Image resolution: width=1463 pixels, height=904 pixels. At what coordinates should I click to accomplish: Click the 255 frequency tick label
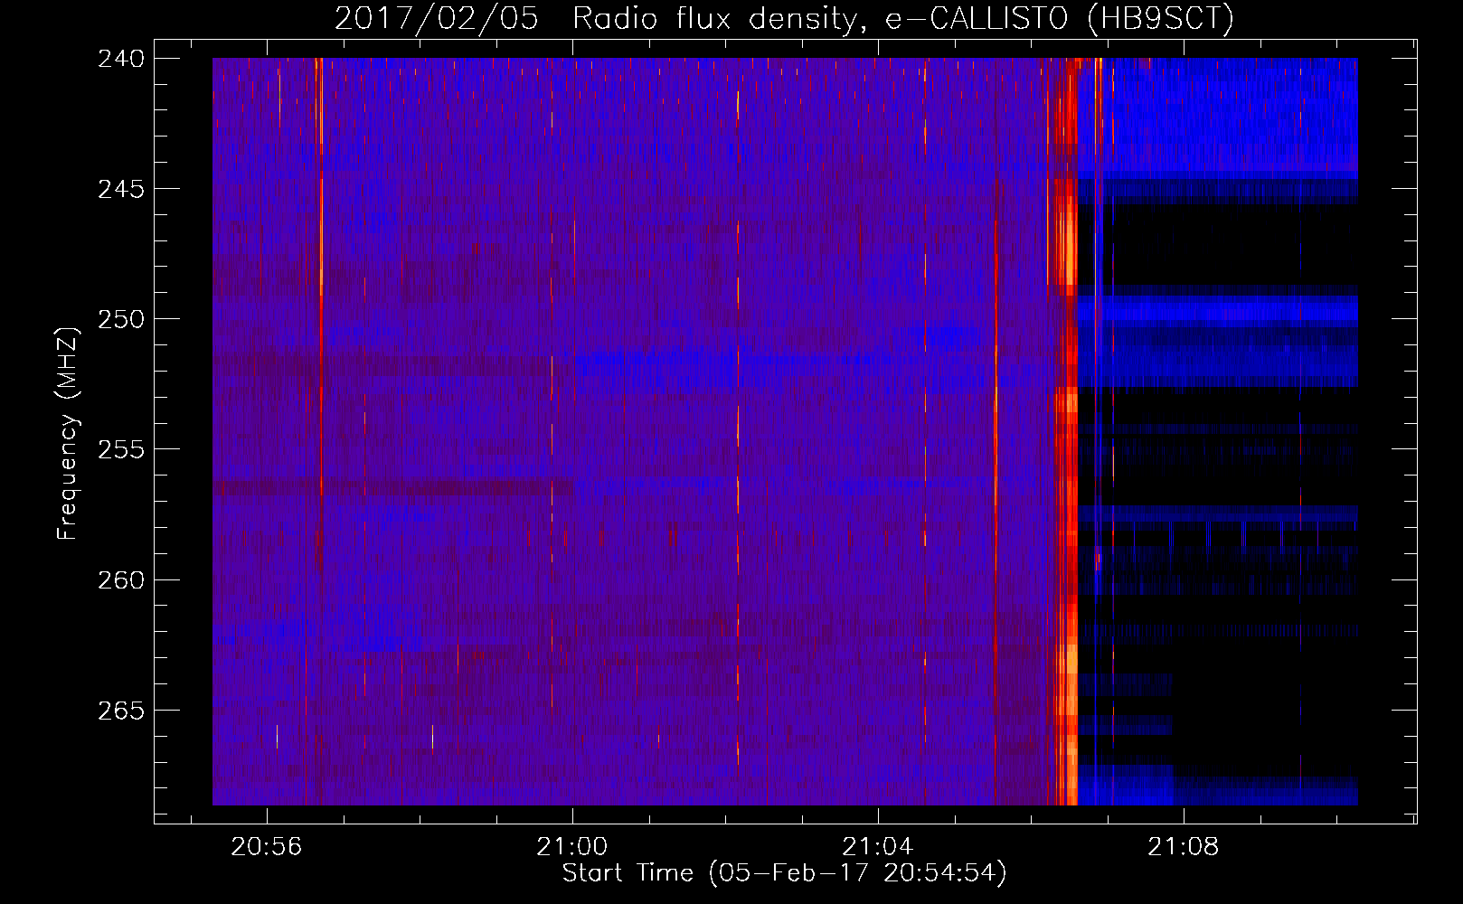pos(120,449)
